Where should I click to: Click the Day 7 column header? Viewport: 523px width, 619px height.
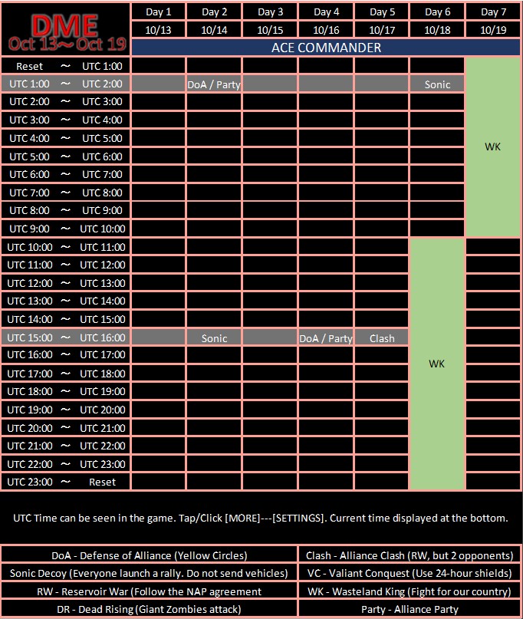point(493,12)
